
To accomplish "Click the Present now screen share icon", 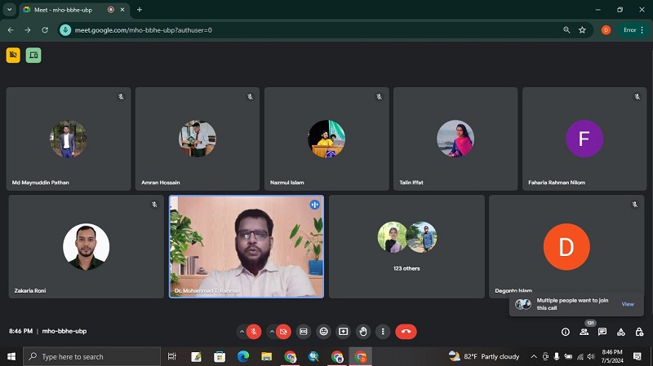I will click(343, 332).
